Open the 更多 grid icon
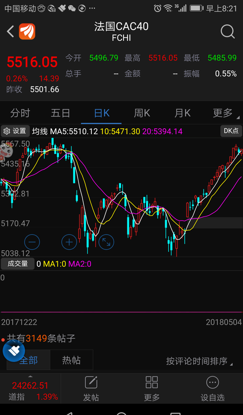This screenshot has height=415, width=243. tap(152, 382)
